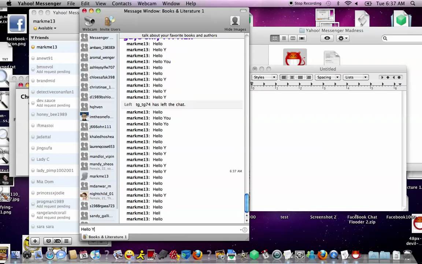Click the Bluetooth icon in the menu bar
This screenshot has height=264, width=422.
point(338,4)
